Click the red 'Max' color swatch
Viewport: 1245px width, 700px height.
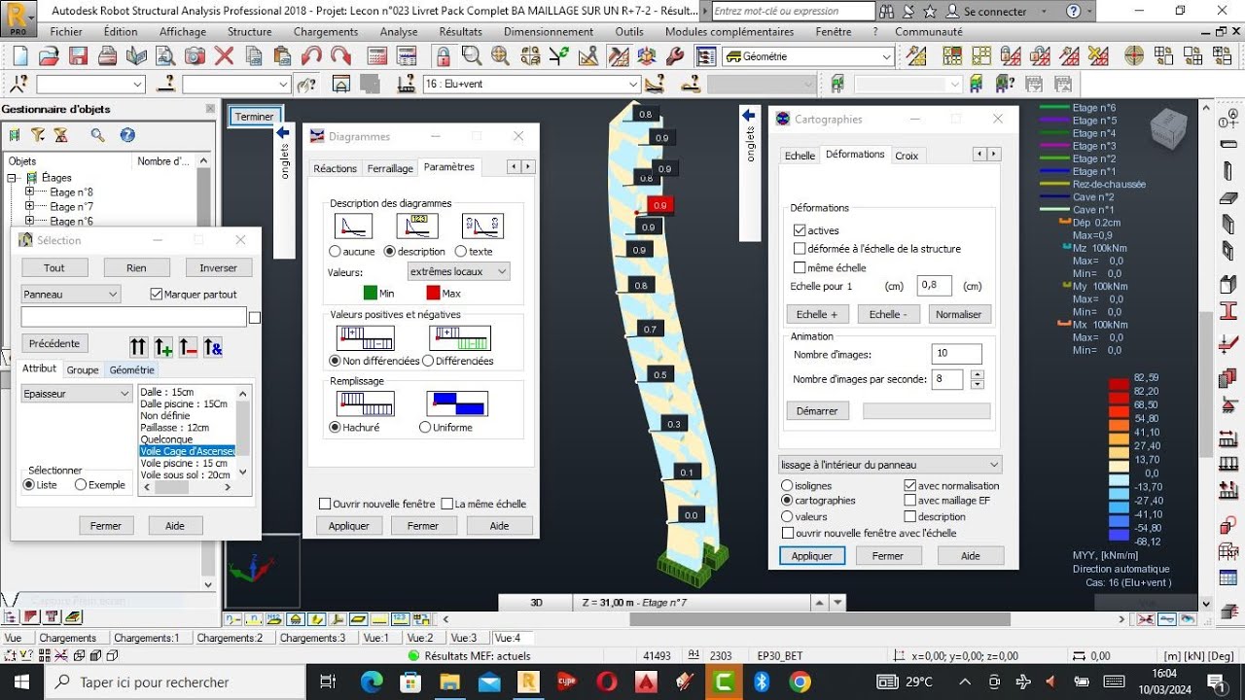433,293
